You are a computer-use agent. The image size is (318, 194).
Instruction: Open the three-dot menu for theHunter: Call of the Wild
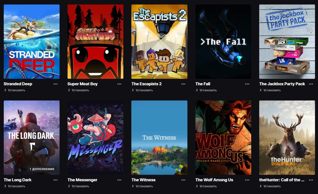click(311, 180)
